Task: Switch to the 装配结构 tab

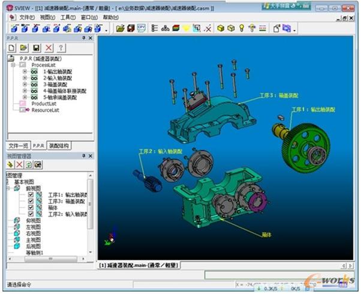Action: pos(59,145)
